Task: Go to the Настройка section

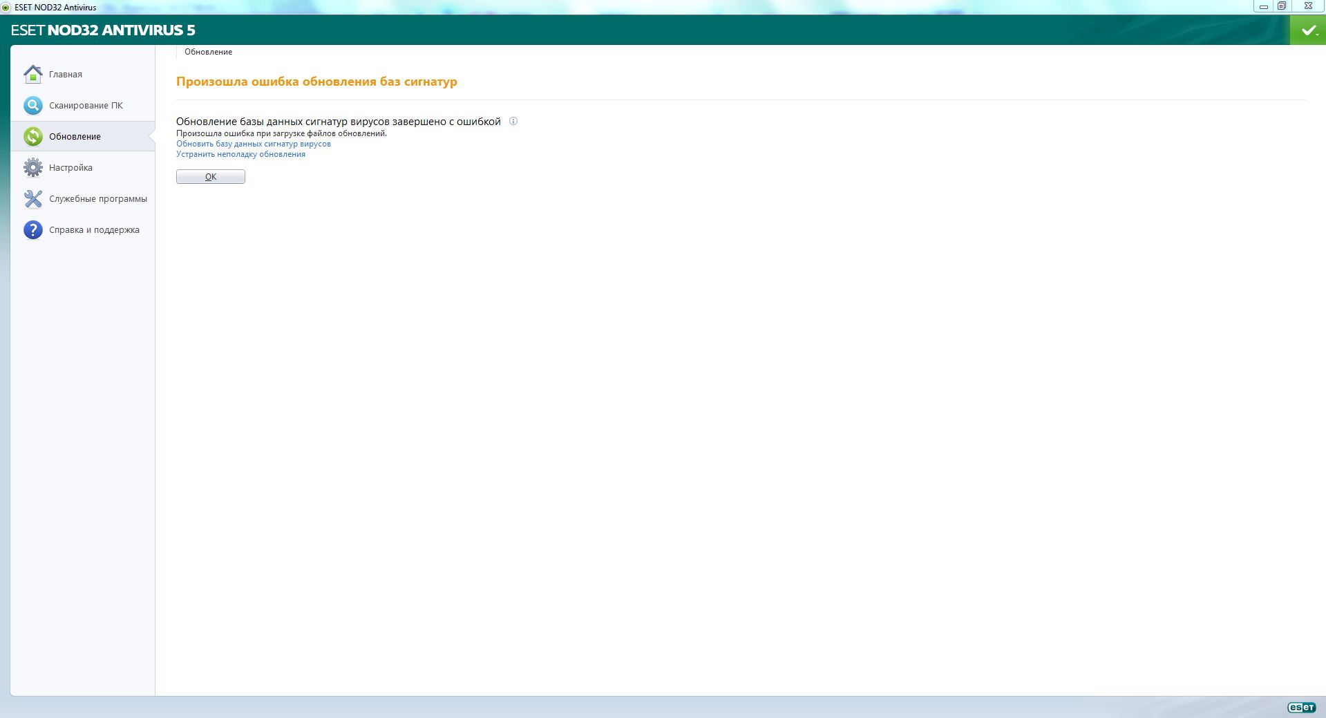Action: [x=82, y=167]
